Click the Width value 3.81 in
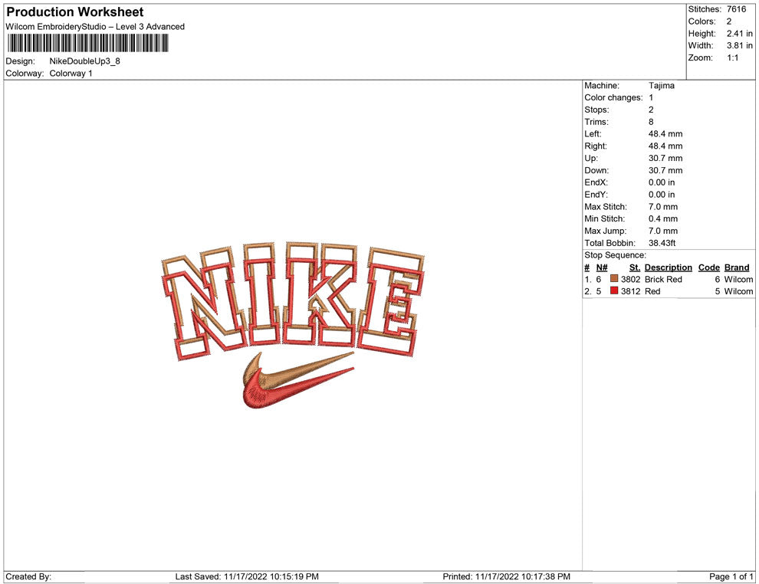 click(x=740, y=45)
